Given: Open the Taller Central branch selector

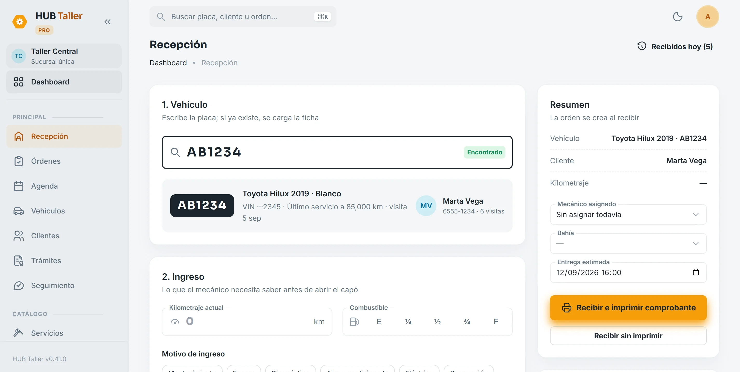Looking at the screenshot, I should point(64,56).
